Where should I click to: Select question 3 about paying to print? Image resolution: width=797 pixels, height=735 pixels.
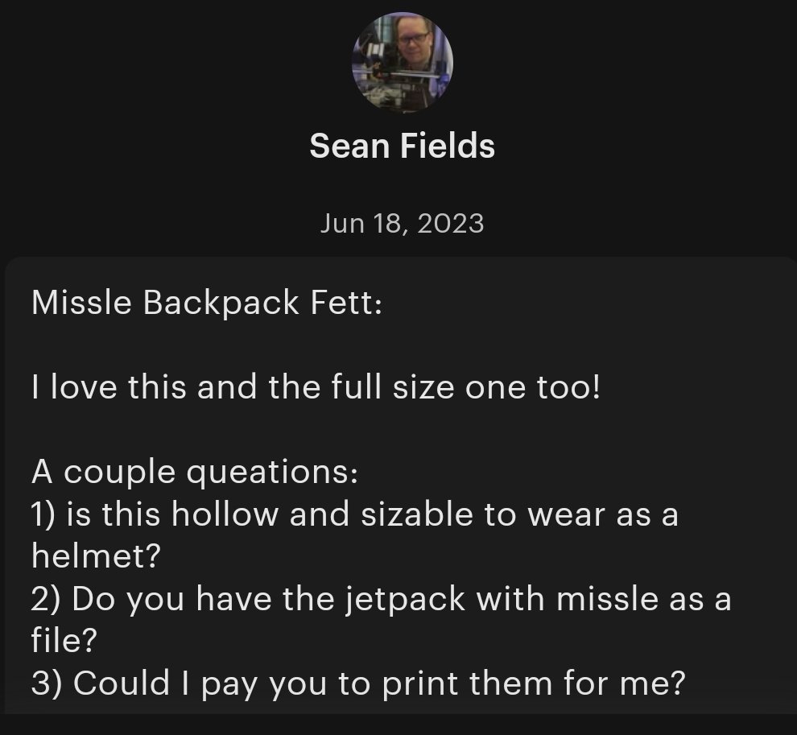(x=358, y=683)
